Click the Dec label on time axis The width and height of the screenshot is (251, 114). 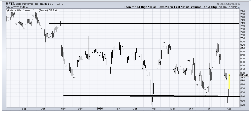pos(80,109)
